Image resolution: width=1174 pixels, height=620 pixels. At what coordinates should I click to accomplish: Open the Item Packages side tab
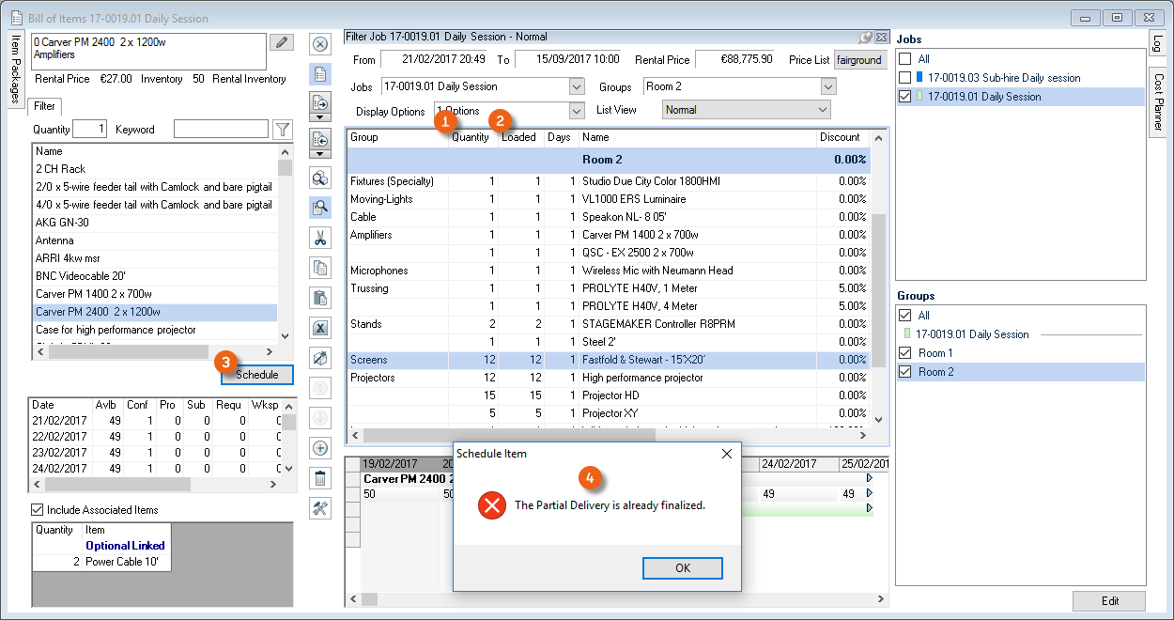[x=15, y=71]
